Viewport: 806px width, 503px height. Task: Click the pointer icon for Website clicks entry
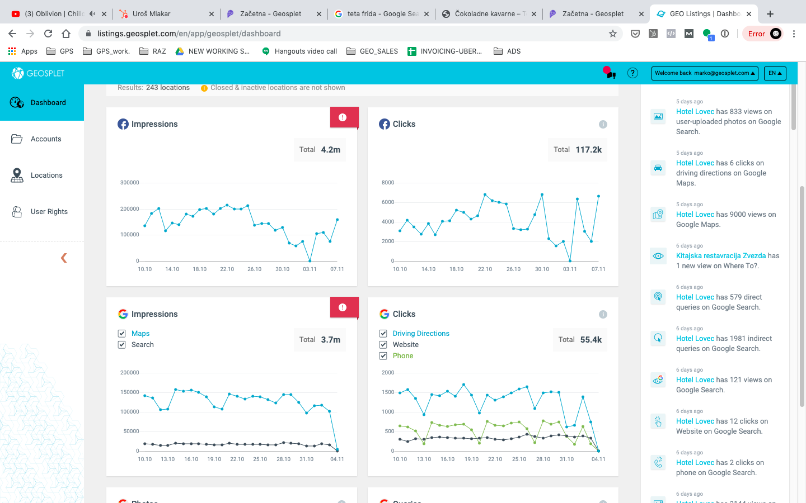[x=658, y=421]
